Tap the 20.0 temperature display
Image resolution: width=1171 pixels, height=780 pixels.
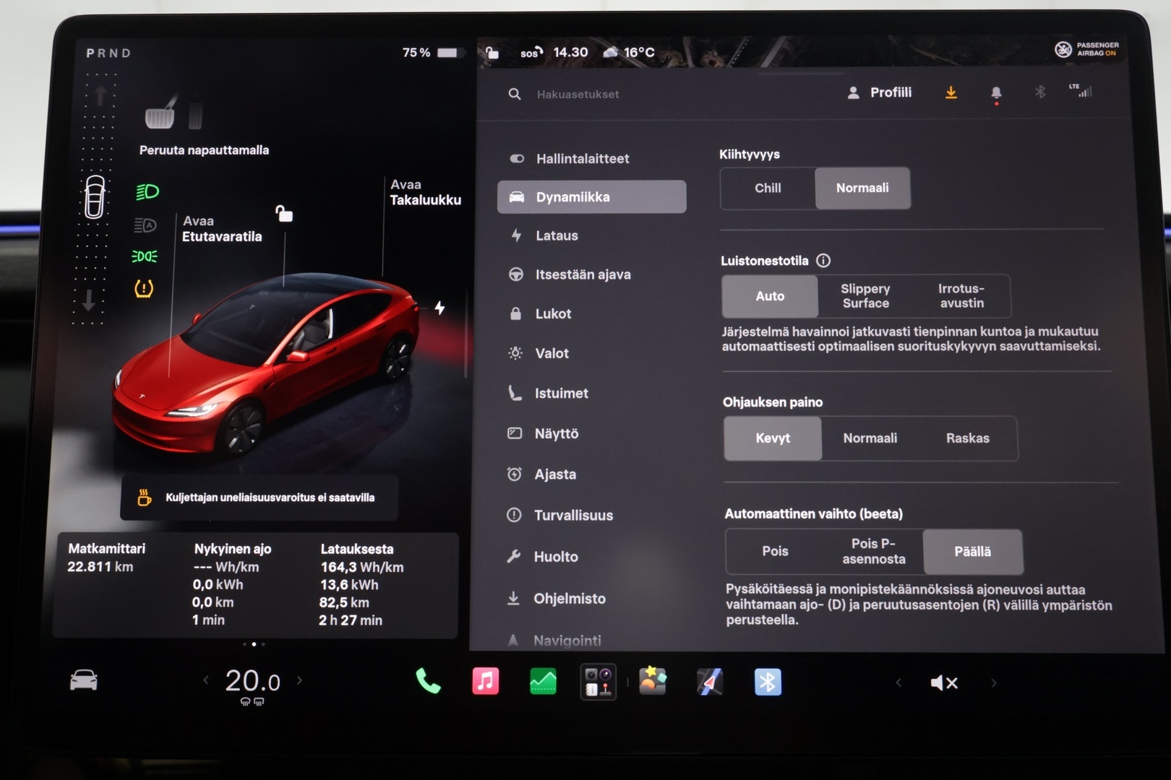click(252, 680)
